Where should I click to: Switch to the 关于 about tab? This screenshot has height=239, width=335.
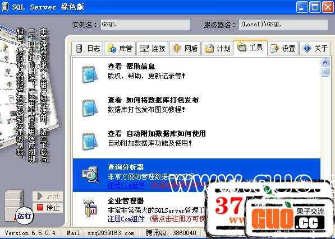point(315,48)
